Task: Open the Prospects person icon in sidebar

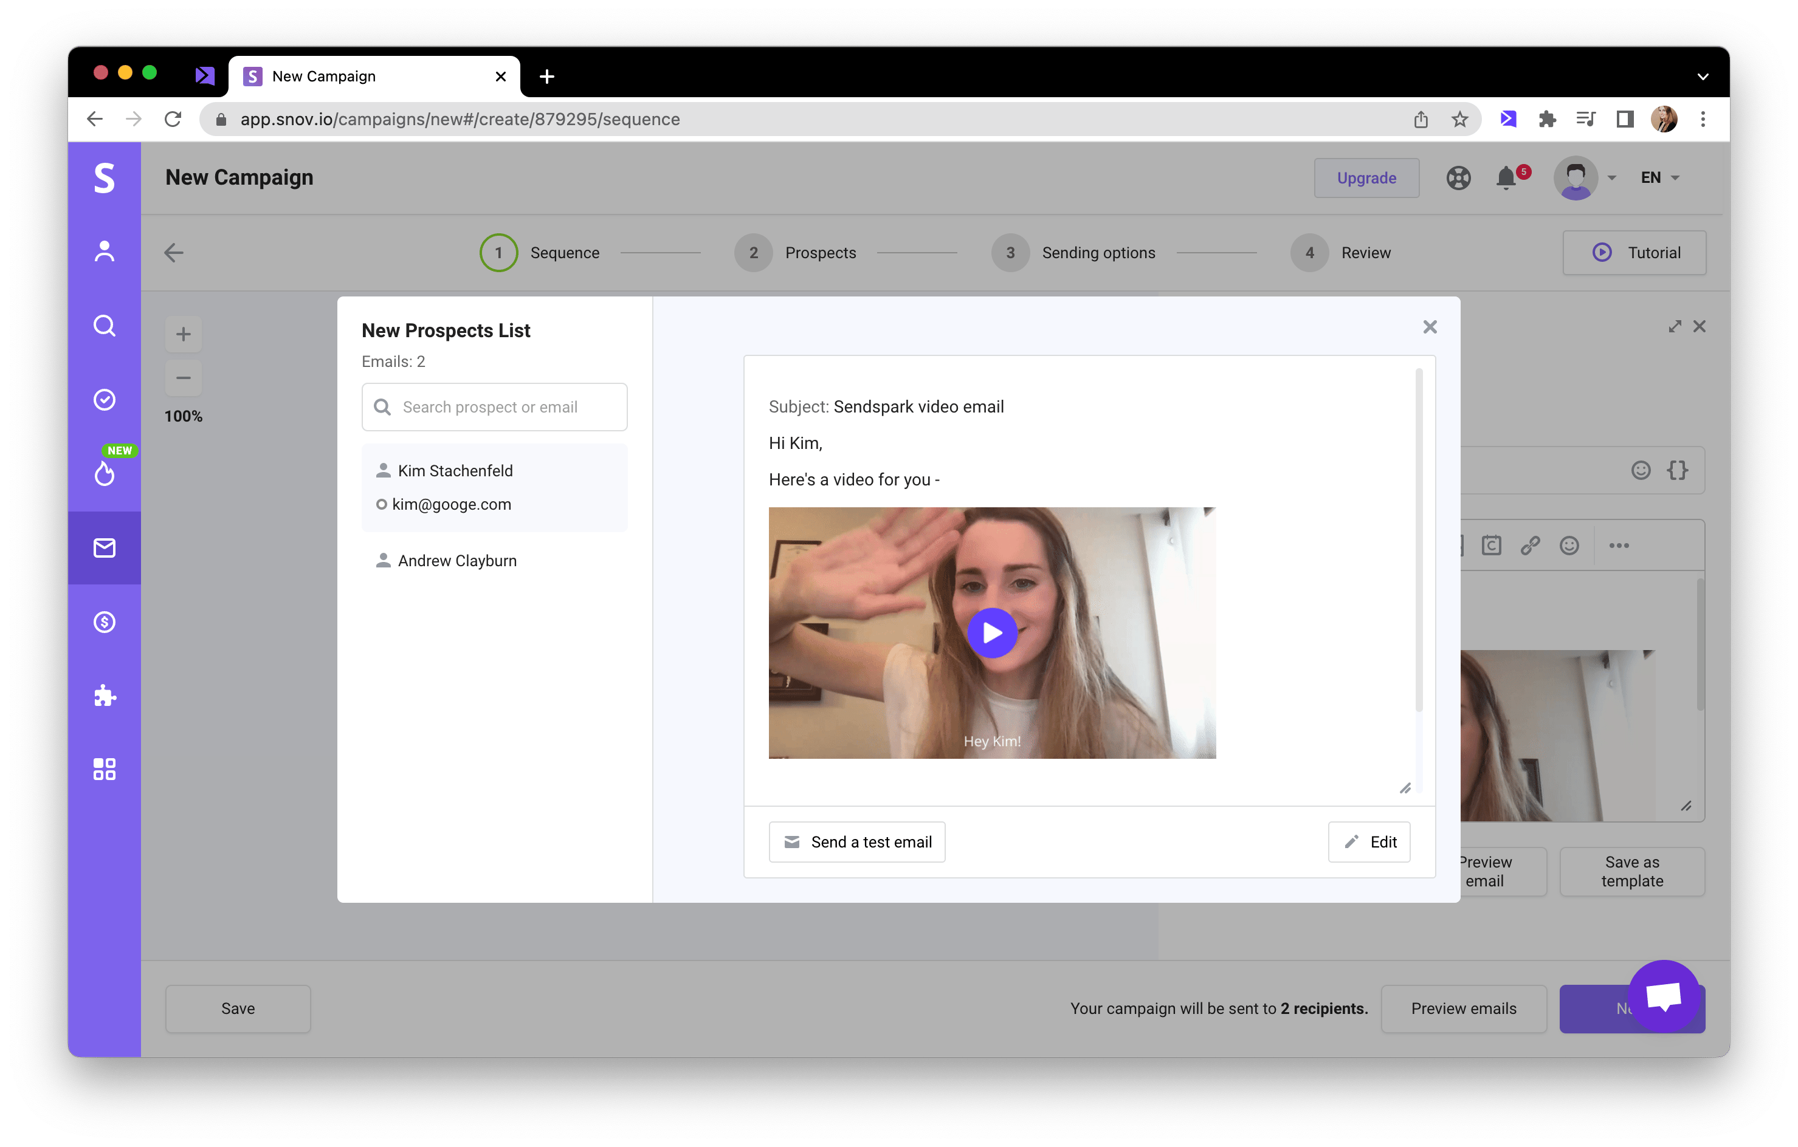Action: pos(105,252)
